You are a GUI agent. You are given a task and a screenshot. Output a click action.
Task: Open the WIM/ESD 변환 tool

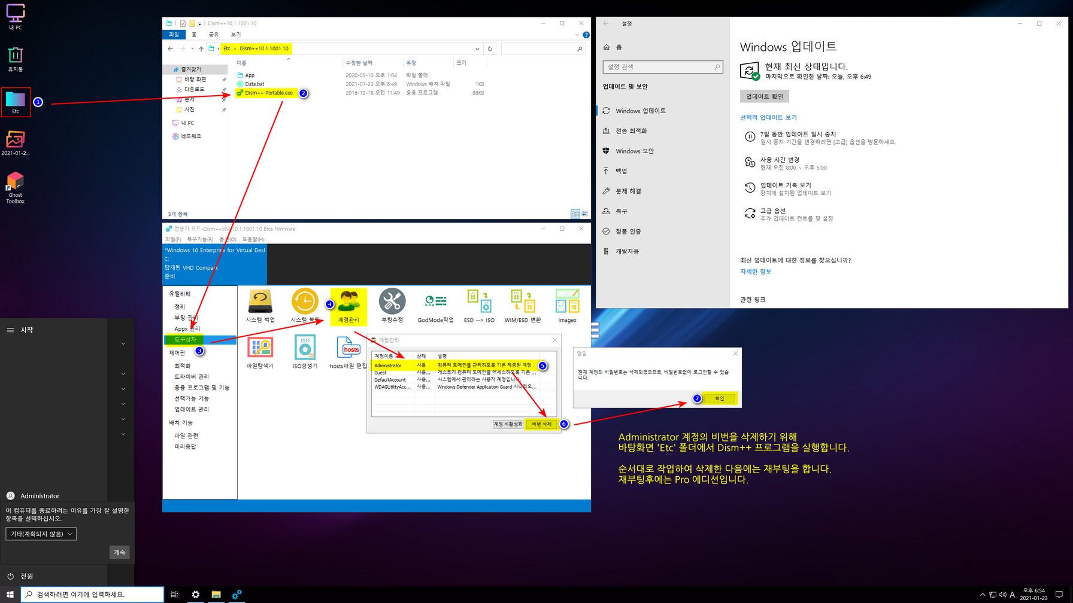523,306
